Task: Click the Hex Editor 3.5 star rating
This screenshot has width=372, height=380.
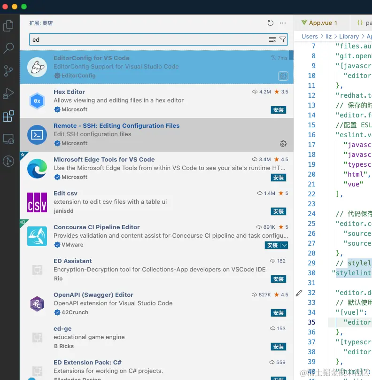Action: pos(281,92)
